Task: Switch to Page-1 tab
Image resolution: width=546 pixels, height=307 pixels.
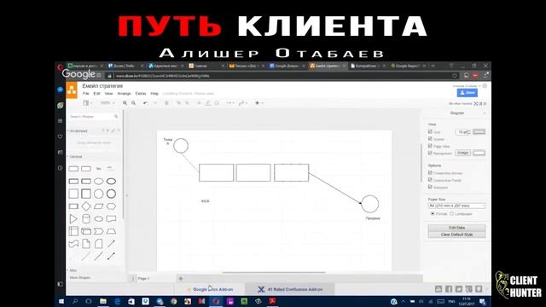Action: (144, 279)
